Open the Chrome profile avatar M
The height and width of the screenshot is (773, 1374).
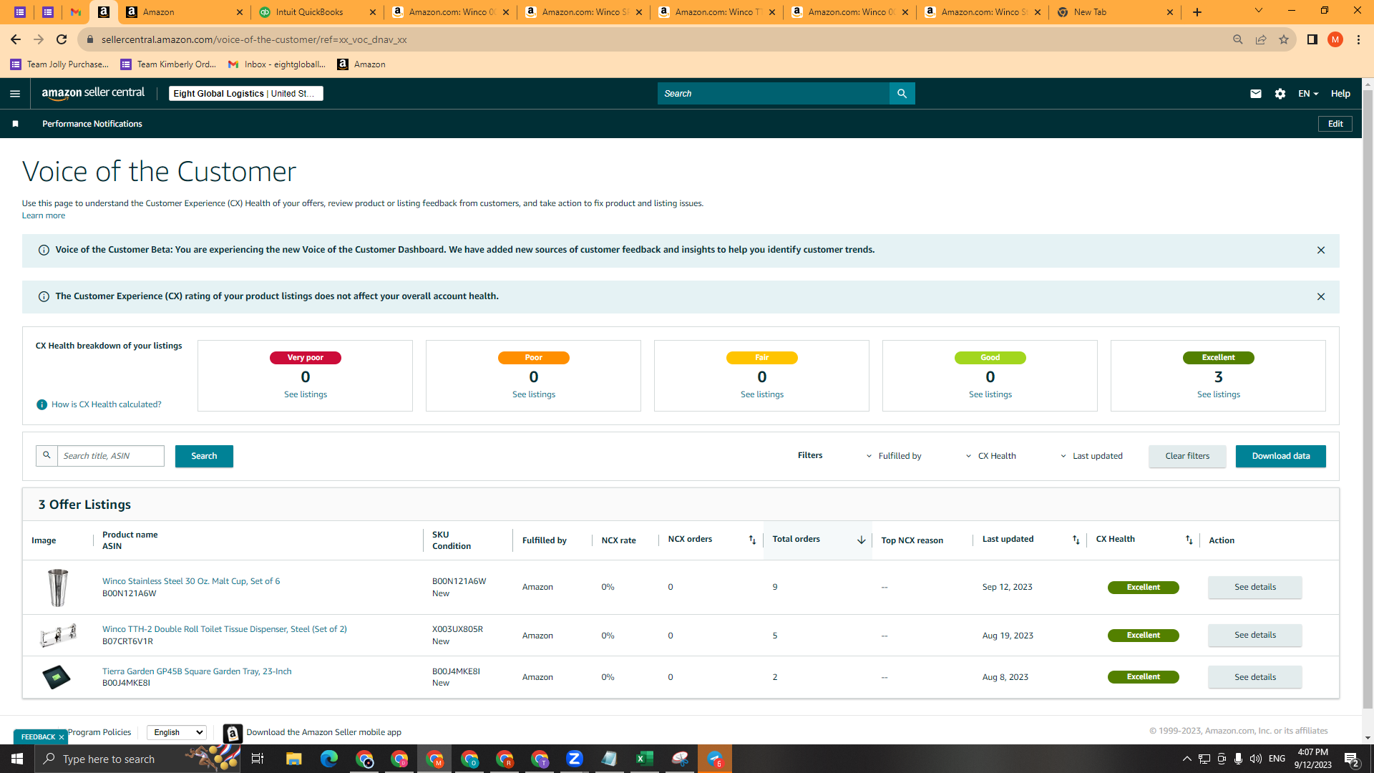(x=1335, y=39)
